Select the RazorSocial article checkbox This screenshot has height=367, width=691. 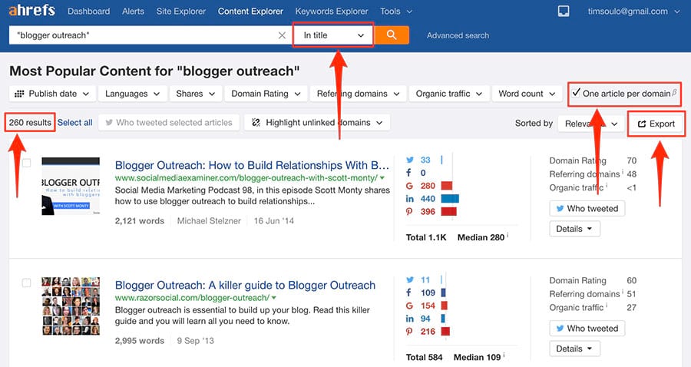26,283
